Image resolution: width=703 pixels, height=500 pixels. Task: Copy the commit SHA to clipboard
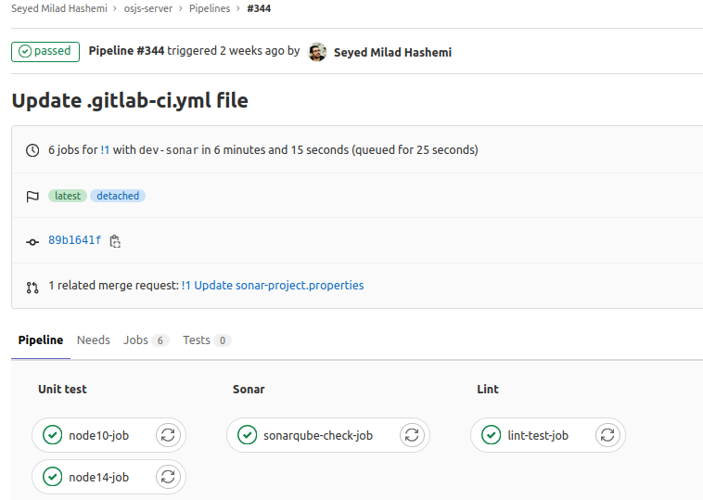[115, 241]
